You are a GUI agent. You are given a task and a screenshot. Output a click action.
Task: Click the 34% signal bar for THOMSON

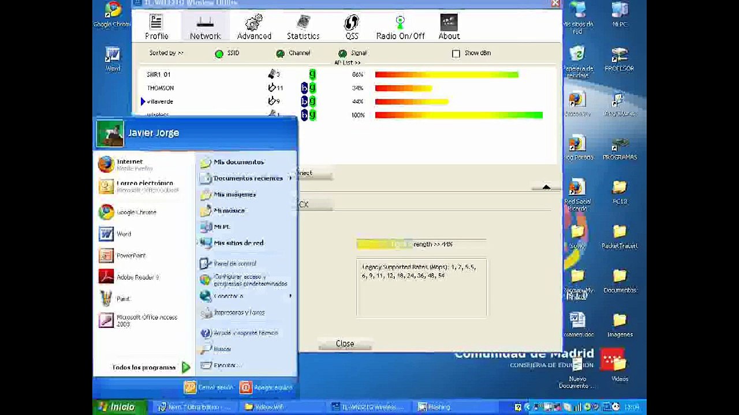[403, 88]
